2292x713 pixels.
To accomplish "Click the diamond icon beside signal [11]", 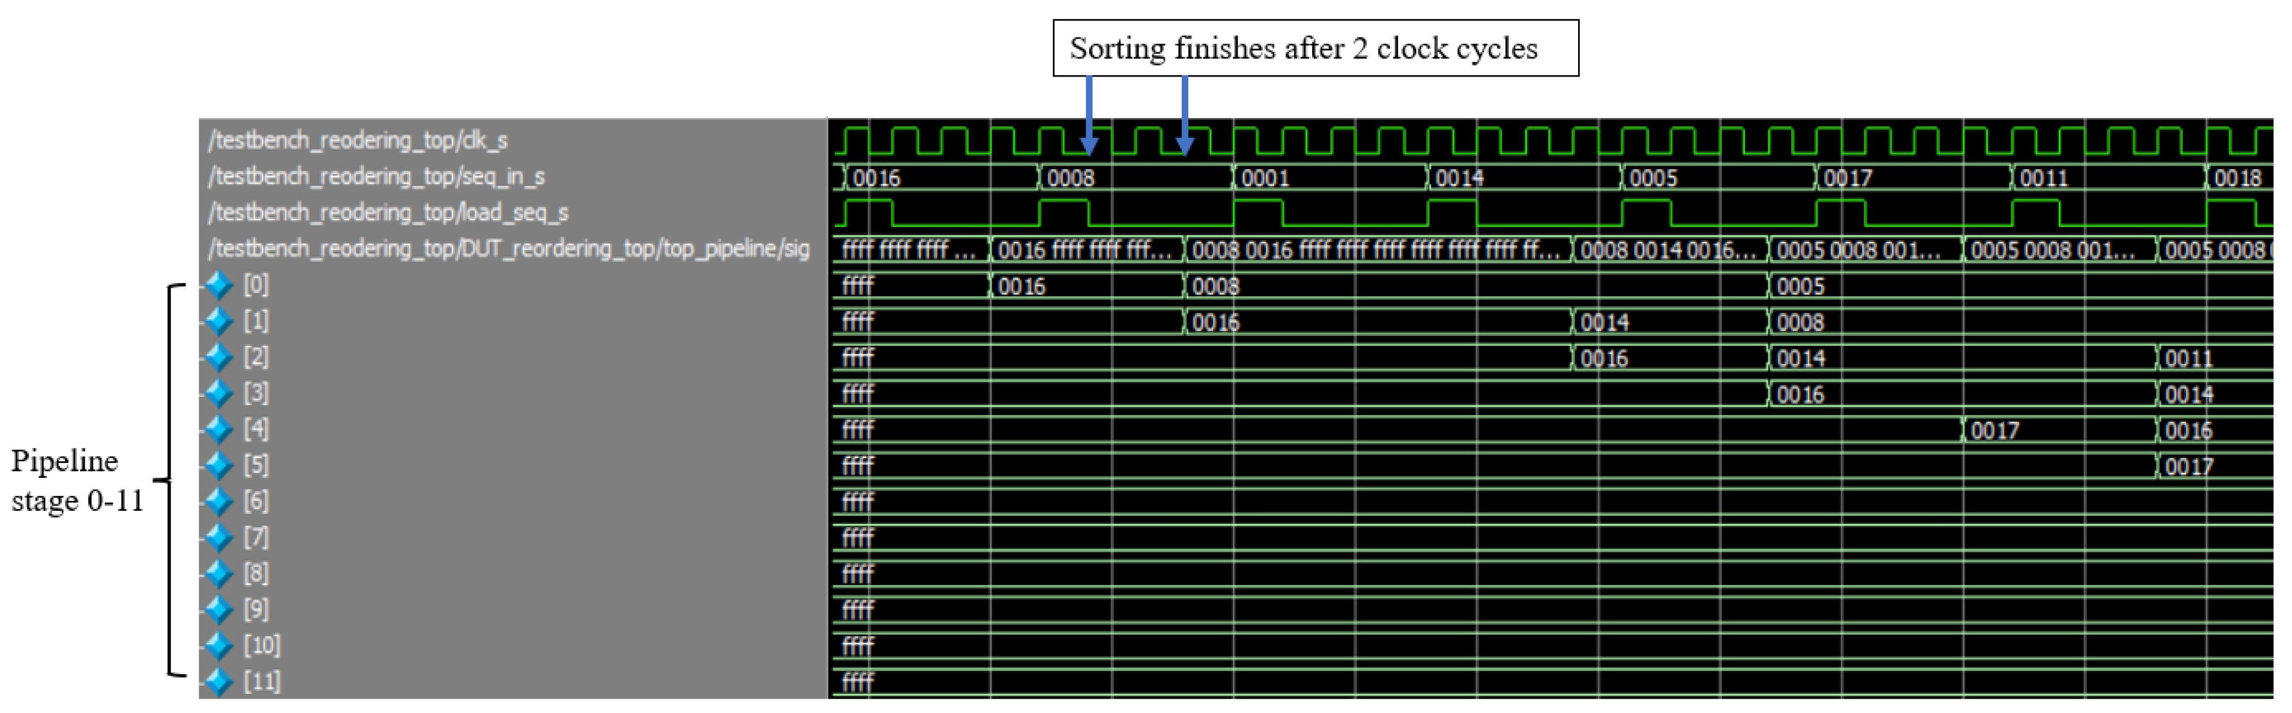I will pyautogui.click(x=218, y=682).
